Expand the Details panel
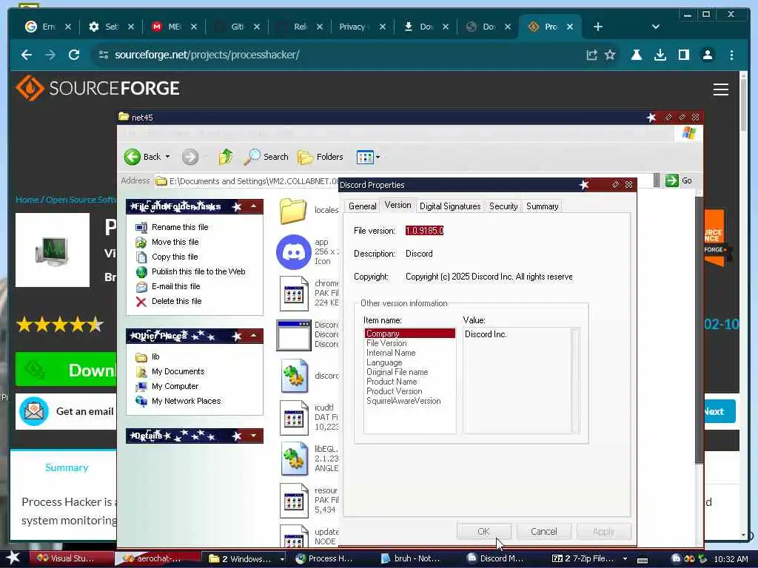This screenshot has width=758, height=568. point(253,436)
